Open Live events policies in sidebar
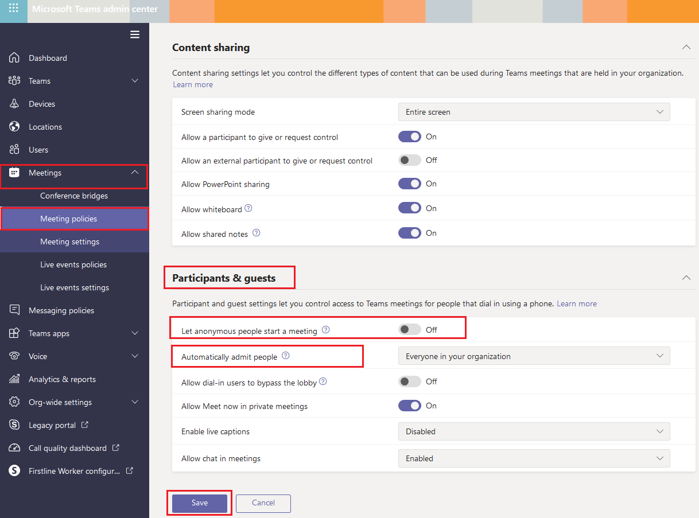The height and width of the screenshot is (518, 699). point(75,264)
